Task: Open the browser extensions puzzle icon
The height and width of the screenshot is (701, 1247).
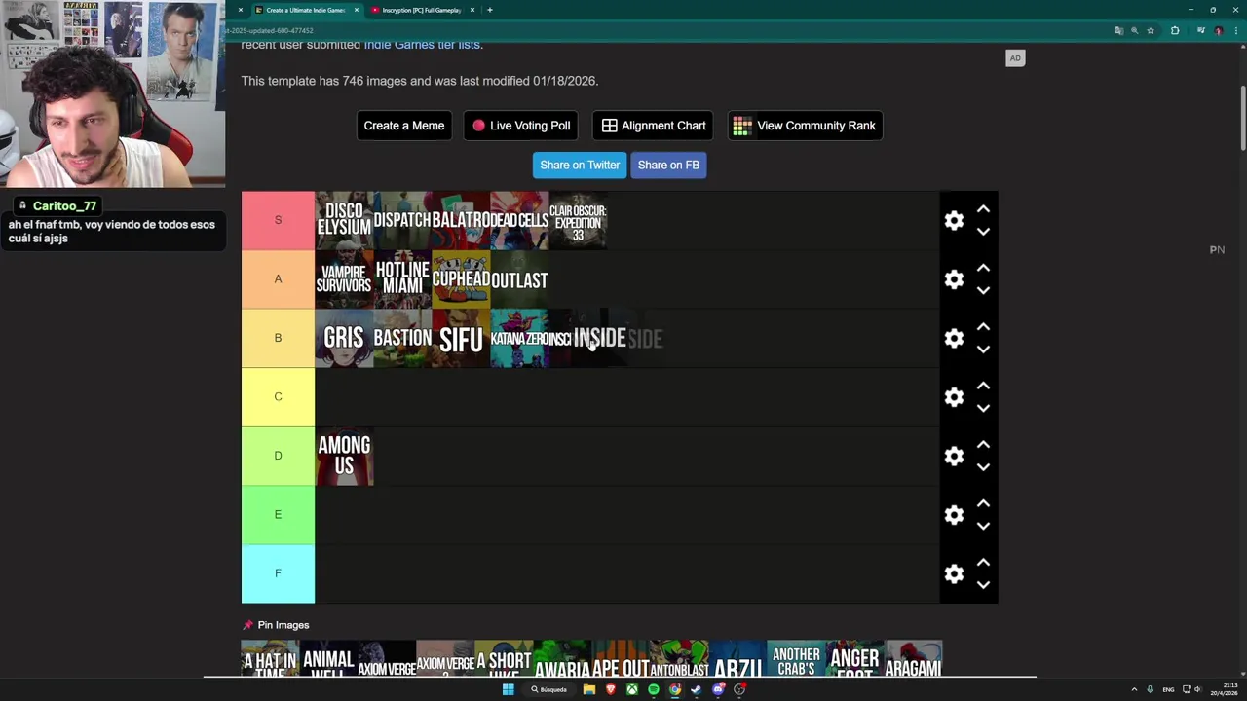Action: (1175, 30)
